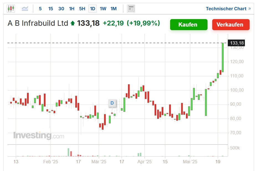Click the 80,00 price axis label
This screenshot has height=171, width=256.
[x=235, y=118]
